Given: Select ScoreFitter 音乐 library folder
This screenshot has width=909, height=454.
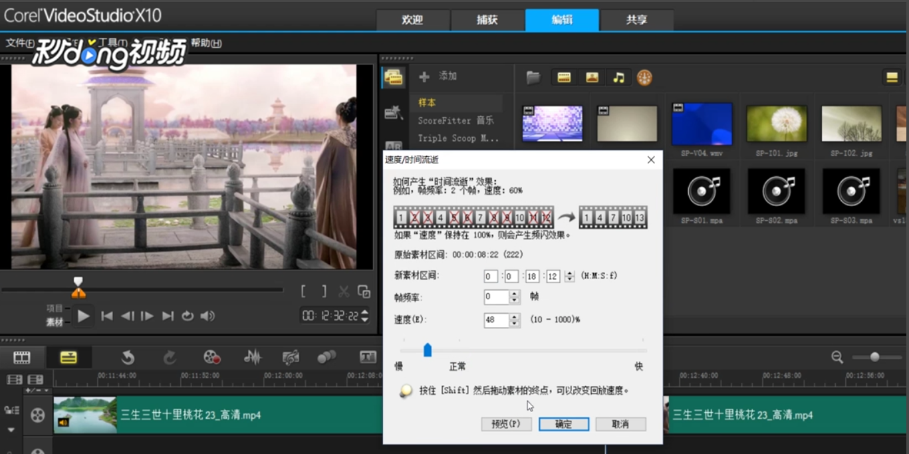Looking at the screenshot, I should click(x=456, y=120).
